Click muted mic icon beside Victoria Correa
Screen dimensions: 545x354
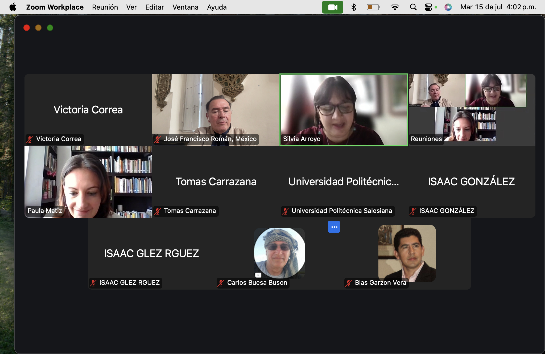[30, 139]
